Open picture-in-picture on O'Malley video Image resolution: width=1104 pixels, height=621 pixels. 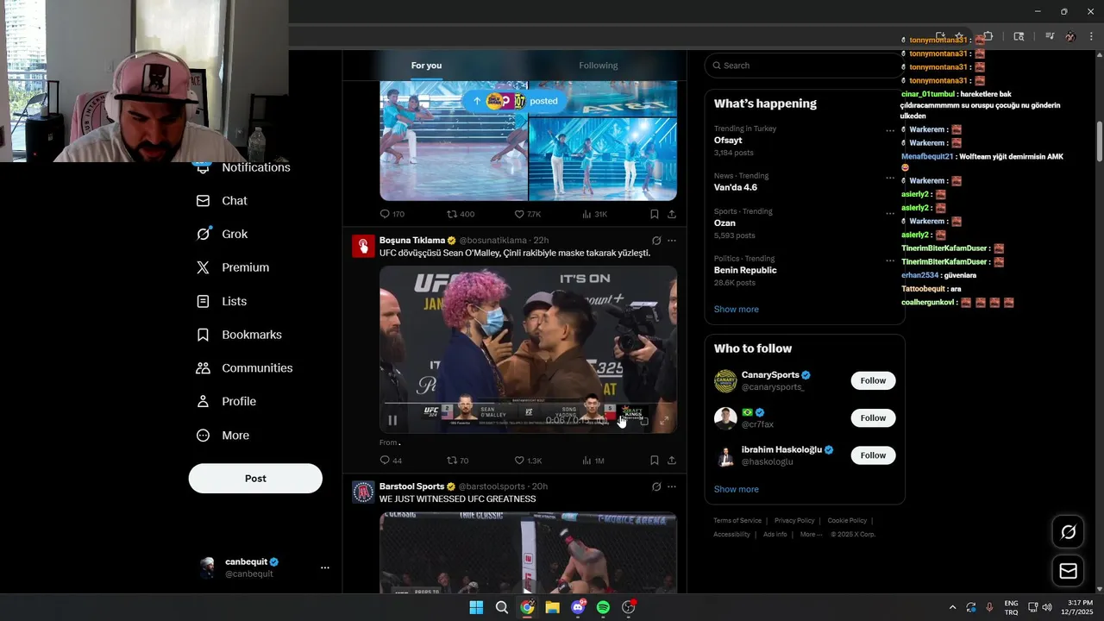point(643,421)
